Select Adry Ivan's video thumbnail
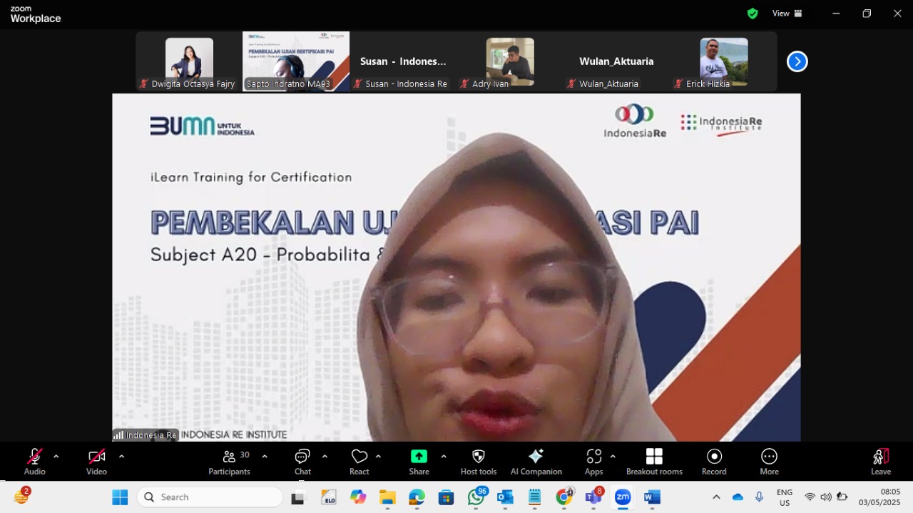The height and width of the screenshot is (513, 913). pos(510,63)
